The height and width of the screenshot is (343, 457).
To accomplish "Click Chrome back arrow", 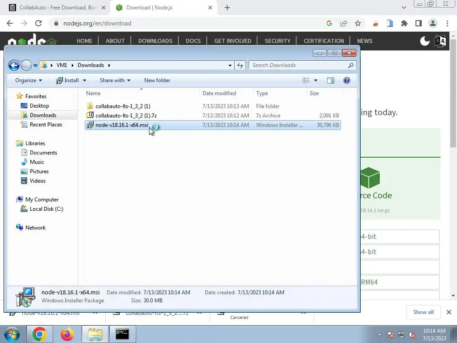I will (x=10, y=23).
